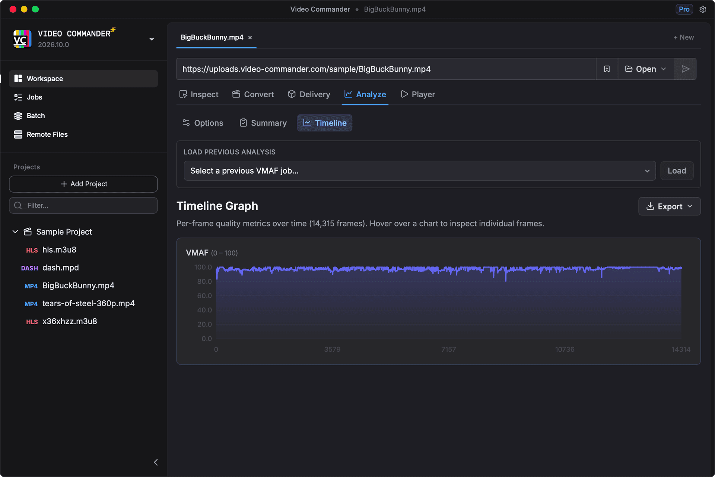Click the Player play icon
The width and height of the screenshot is (715, 477).
404,94
